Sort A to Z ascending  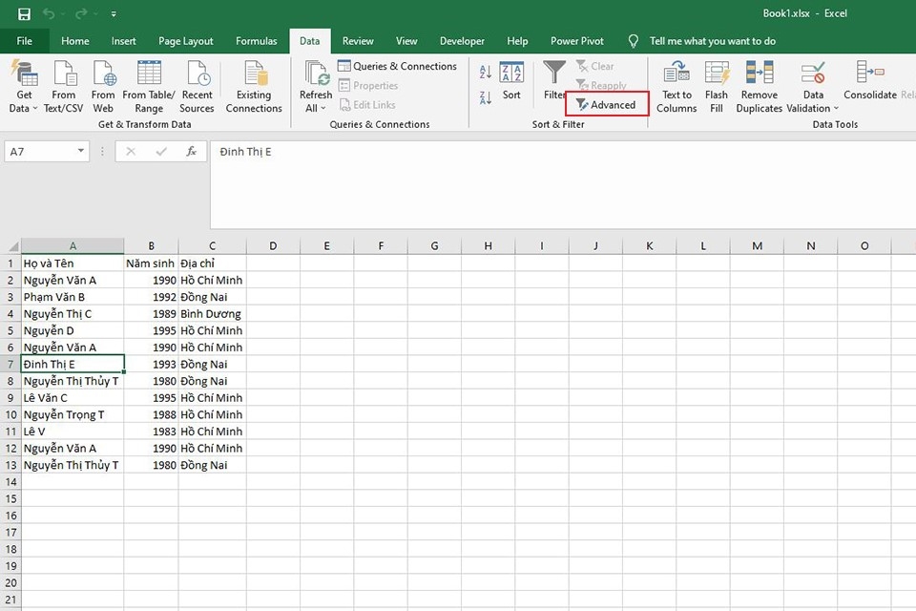pyautogui.click(x=485, y=72)
